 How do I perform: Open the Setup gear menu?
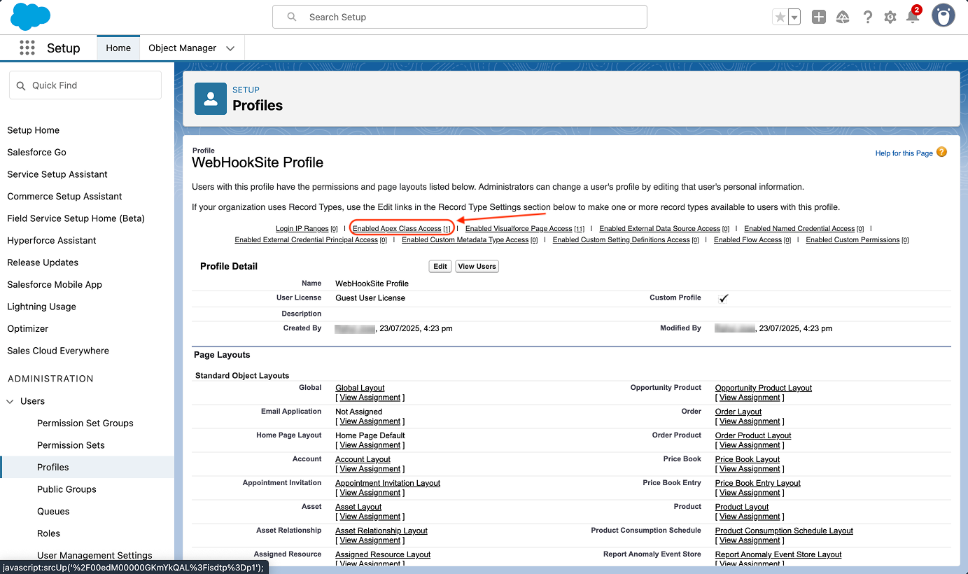(890, 17)
